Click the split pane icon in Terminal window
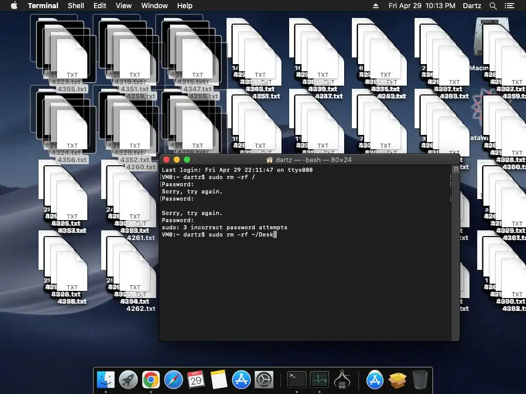The height and width of the screenshot is (394, 526). click(x=456, y=169)
